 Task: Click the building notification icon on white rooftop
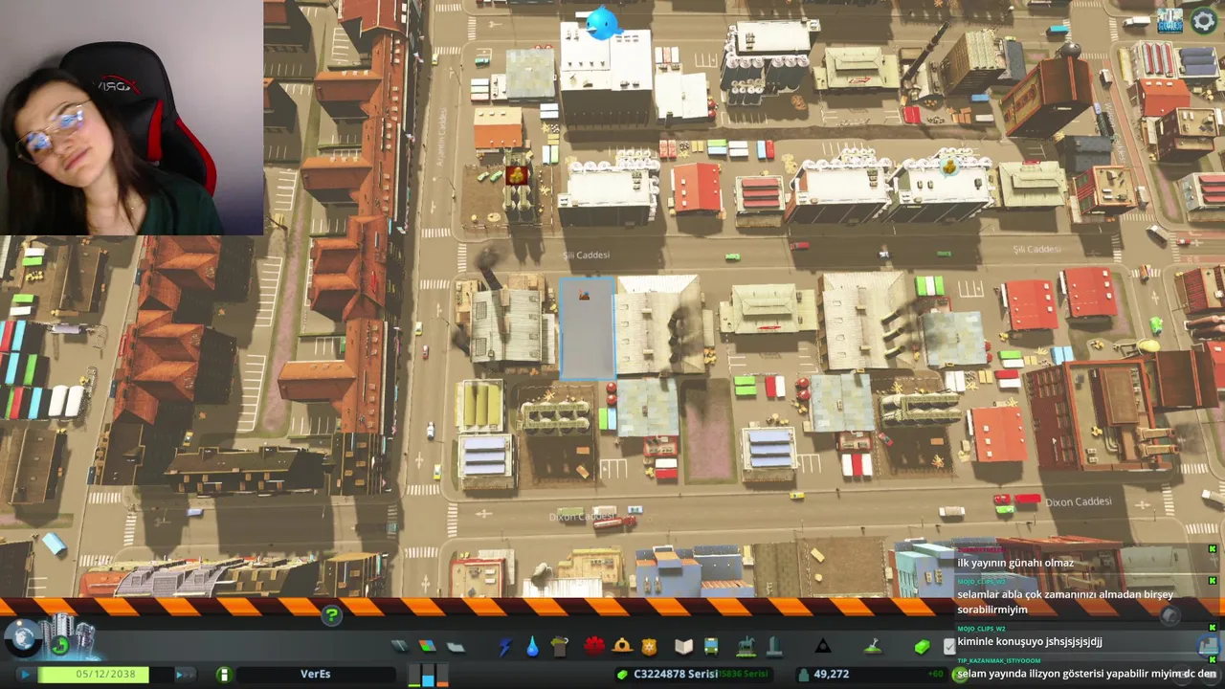[949, 167]
